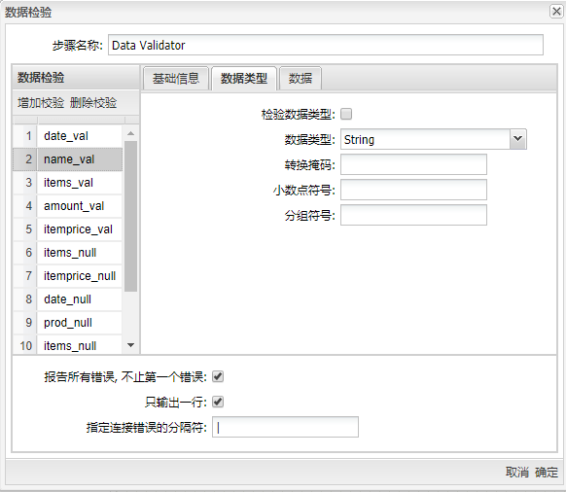Select itemprice_null validation row
The width and height of the screenshot is (566, 492).
pos(68,276)
